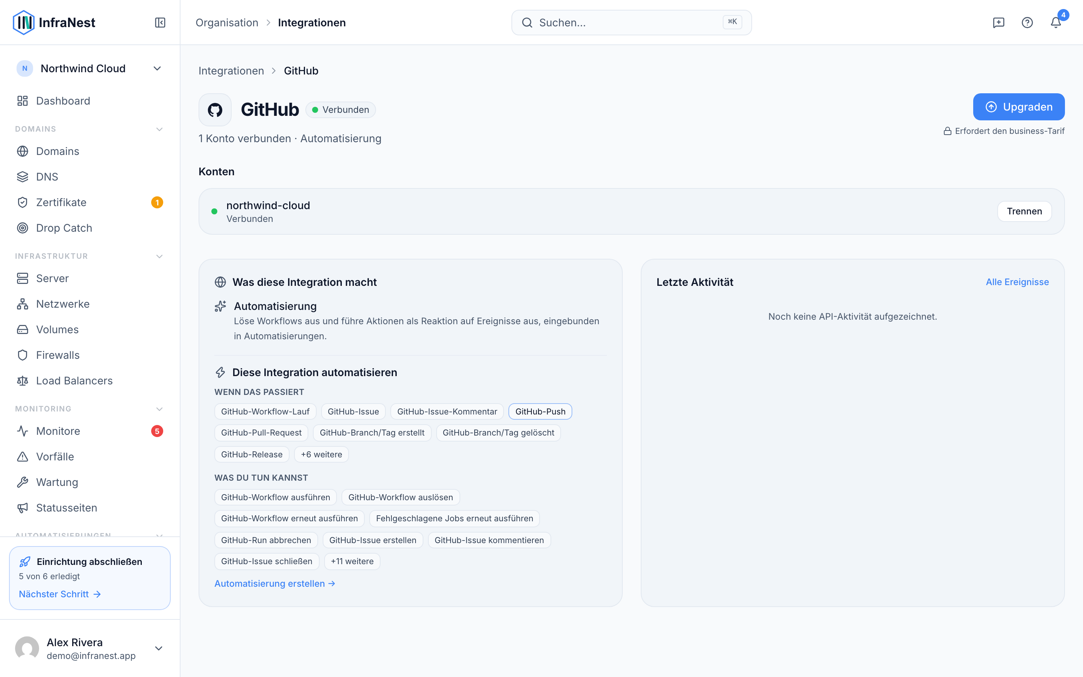
Task: Open the feedback message icon
Action: (x=998, y=23)
